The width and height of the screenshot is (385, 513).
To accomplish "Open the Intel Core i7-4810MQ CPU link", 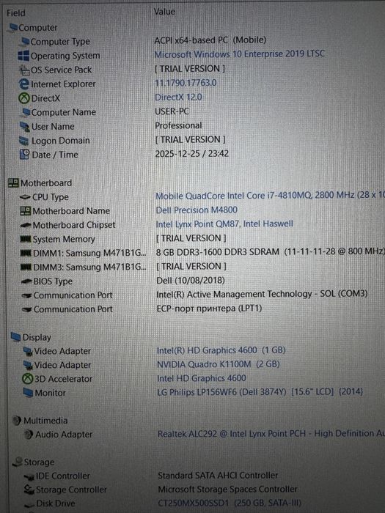I will (270, 196).
